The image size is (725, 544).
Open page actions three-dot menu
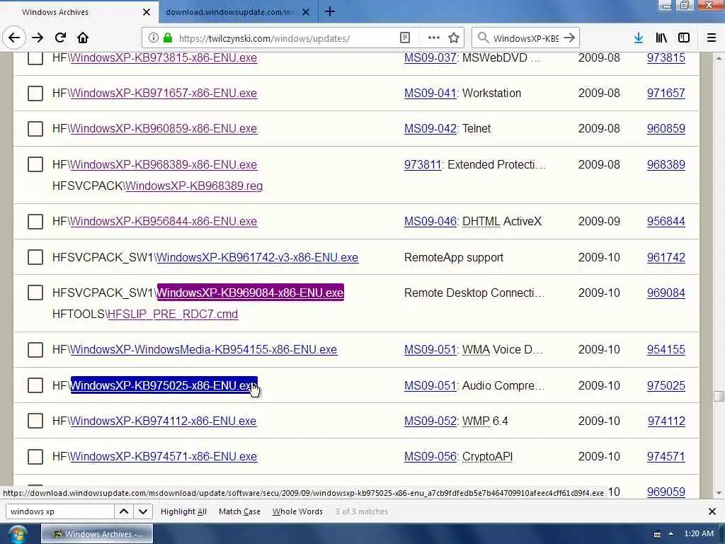(x=434, y=38)
